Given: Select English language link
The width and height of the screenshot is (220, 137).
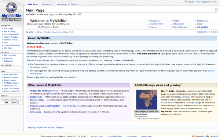Looking at the screenshot, I should [191, 2].
